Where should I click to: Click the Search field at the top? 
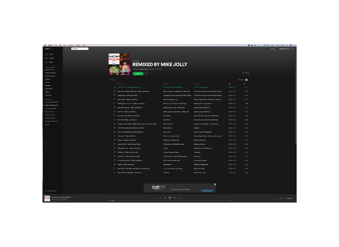(80, 49)
